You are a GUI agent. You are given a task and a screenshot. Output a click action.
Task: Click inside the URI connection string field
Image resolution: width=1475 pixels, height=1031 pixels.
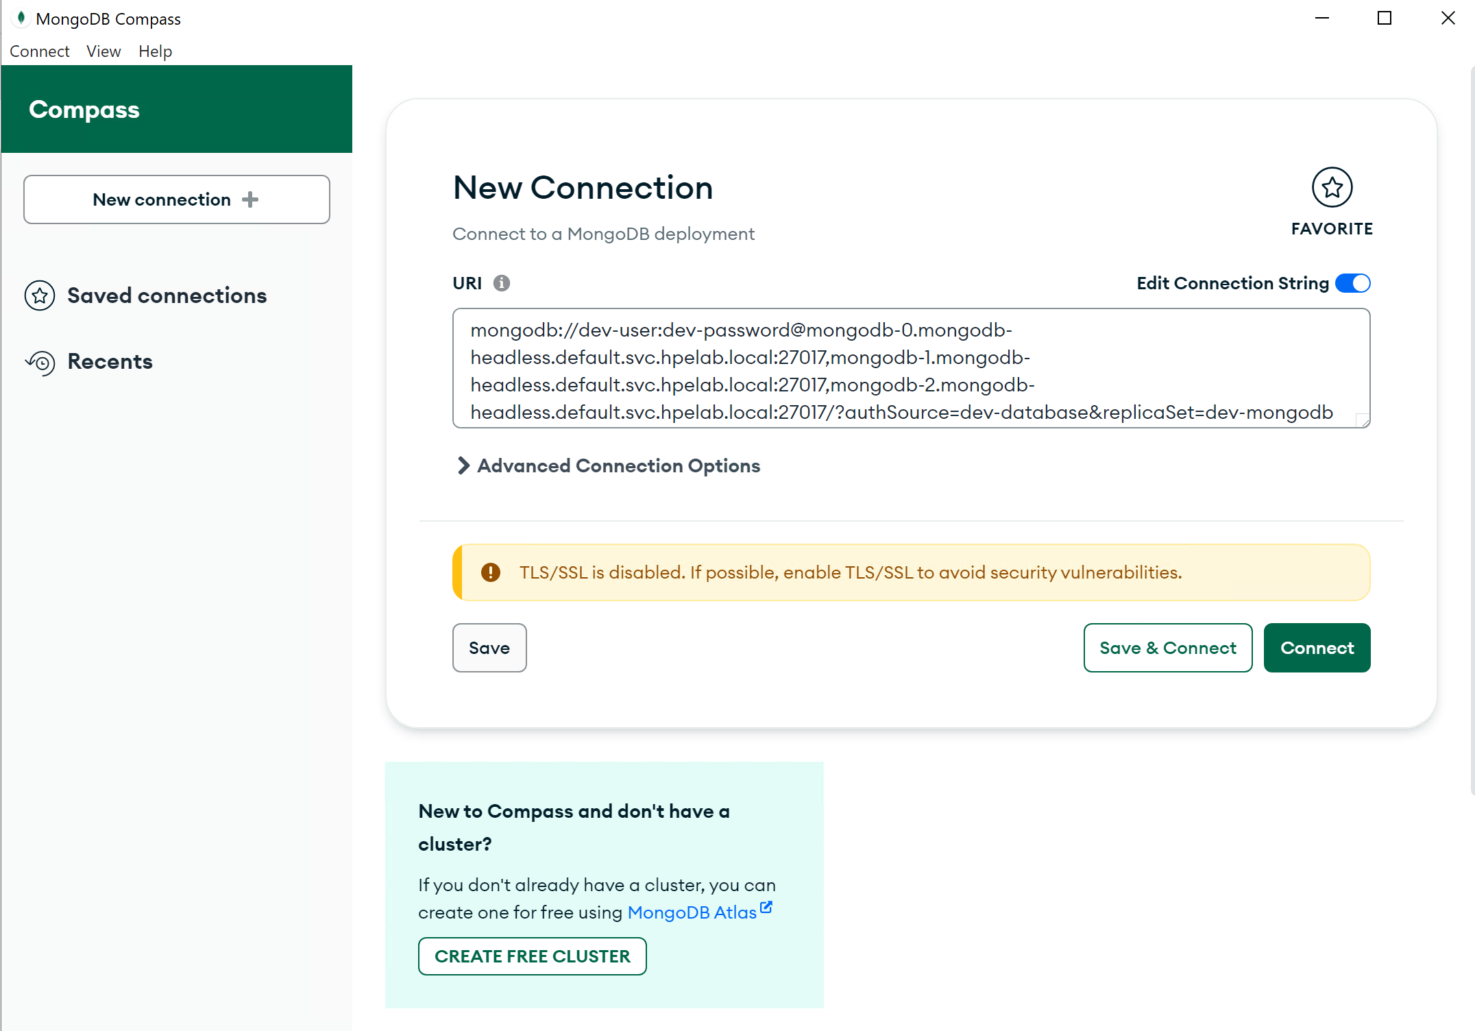[910, 370]
